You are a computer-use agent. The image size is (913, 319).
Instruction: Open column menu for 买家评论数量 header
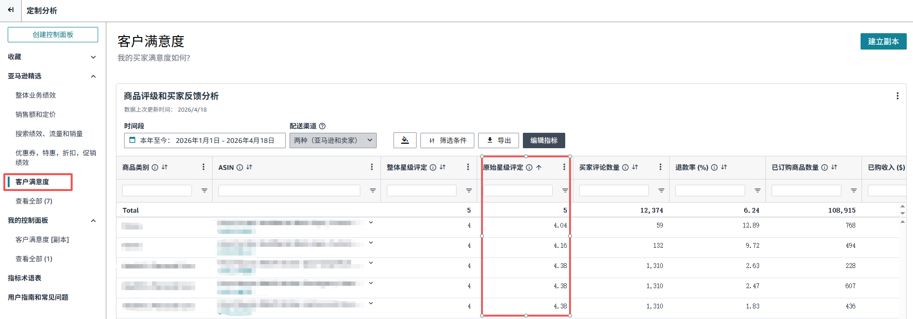click(660, 167)
